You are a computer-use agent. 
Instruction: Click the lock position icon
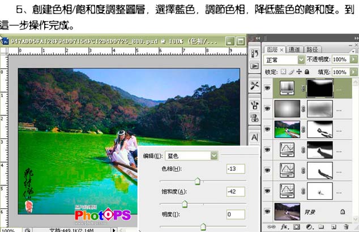(x=298, y=72)
